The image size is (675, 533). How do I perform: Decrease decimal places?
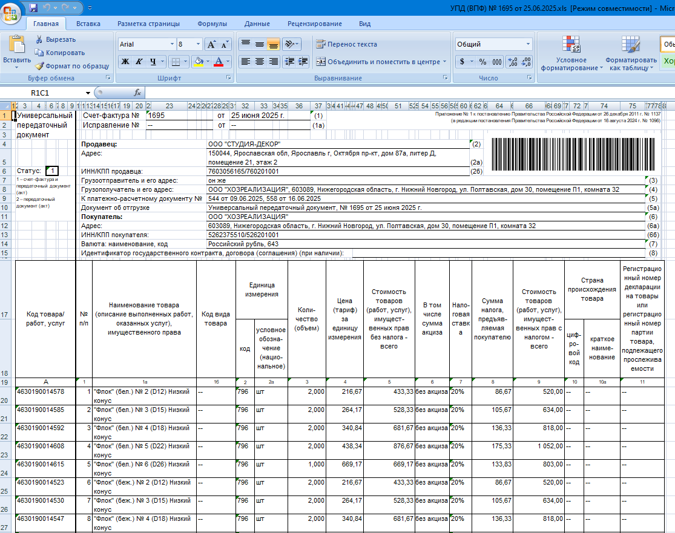tap(526, 62)
